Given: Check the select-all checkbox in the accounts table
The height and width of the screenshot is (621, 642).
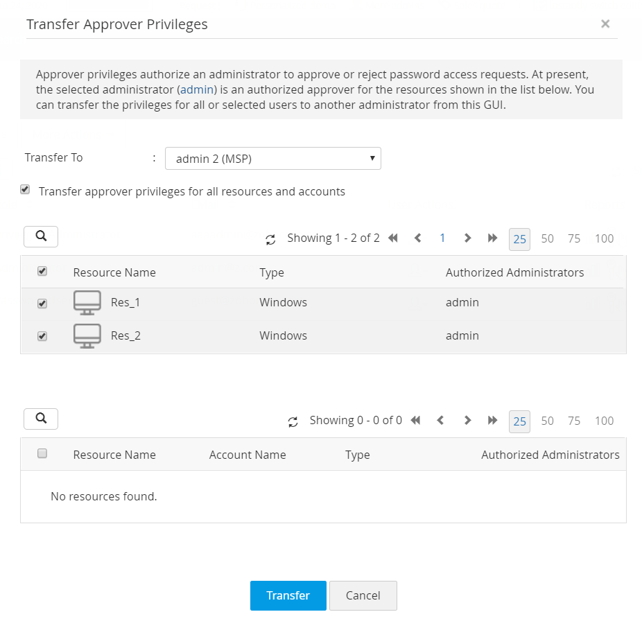Looking at the screenshot, I should (42, 453).
